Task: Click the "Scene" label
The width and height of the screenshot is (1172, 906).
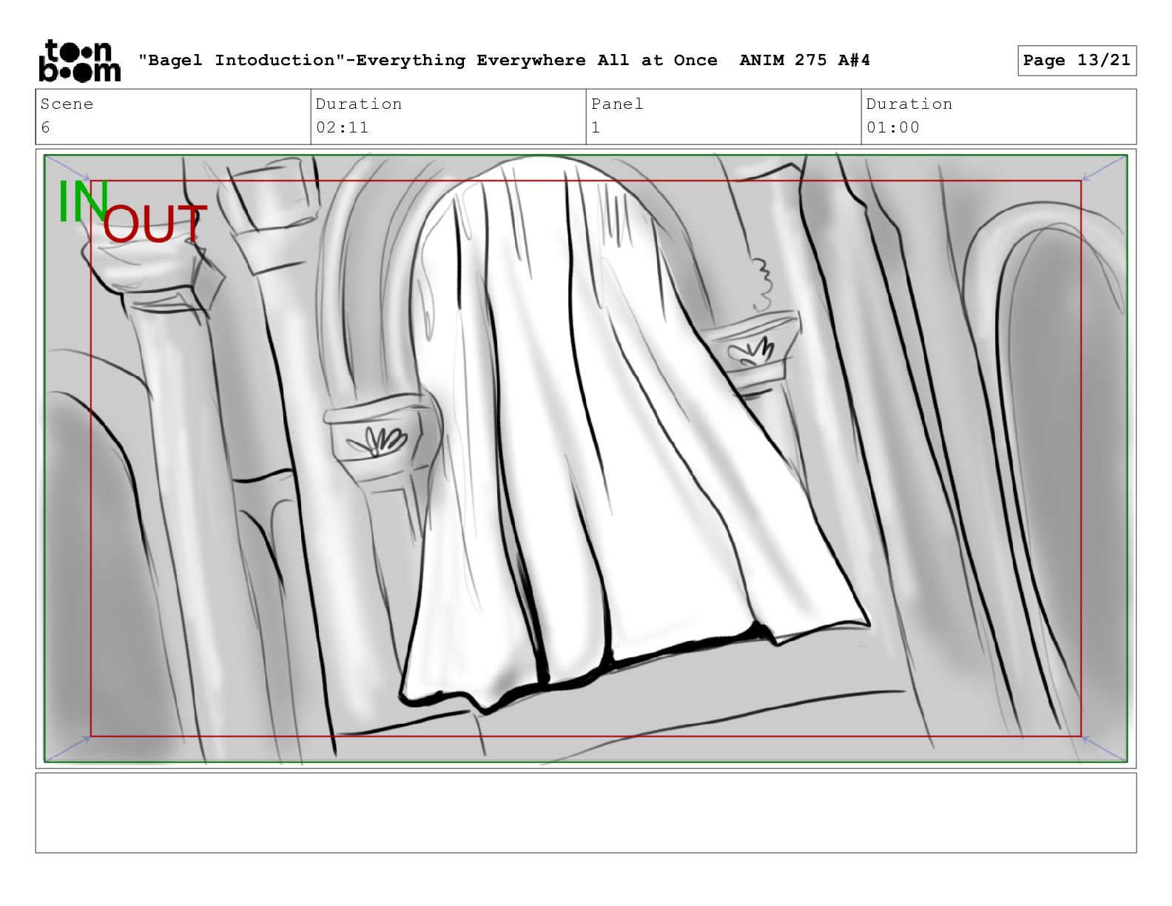Action: (x=67, y=104)
